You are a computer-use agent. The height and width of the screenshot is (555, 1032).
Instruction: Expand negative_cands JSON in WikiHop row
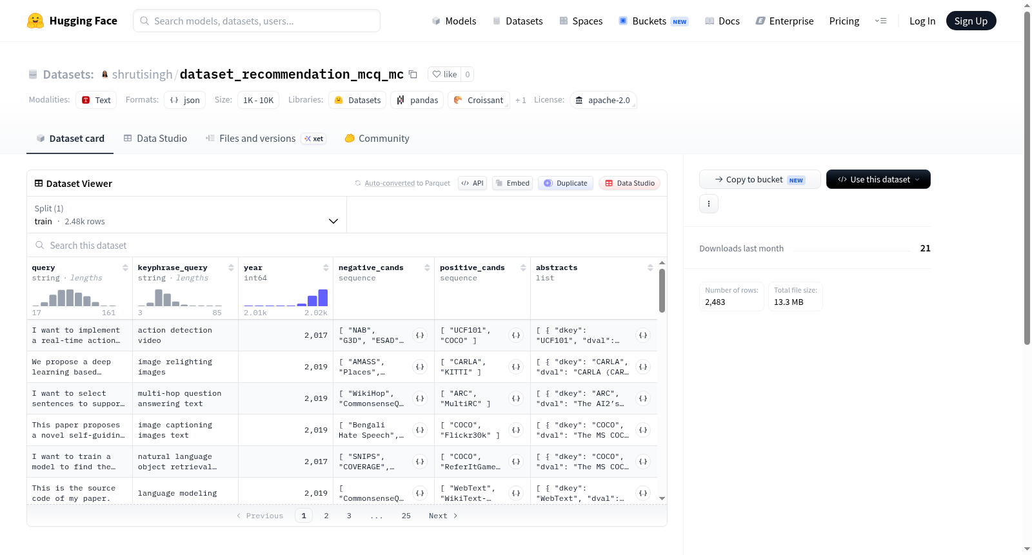(x=420, y=398)
